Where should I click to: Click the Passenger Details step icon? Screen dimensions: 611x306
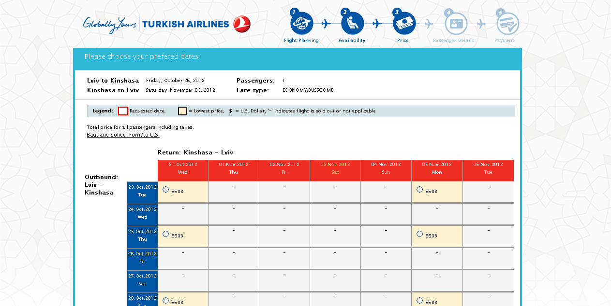pos(455,23)
